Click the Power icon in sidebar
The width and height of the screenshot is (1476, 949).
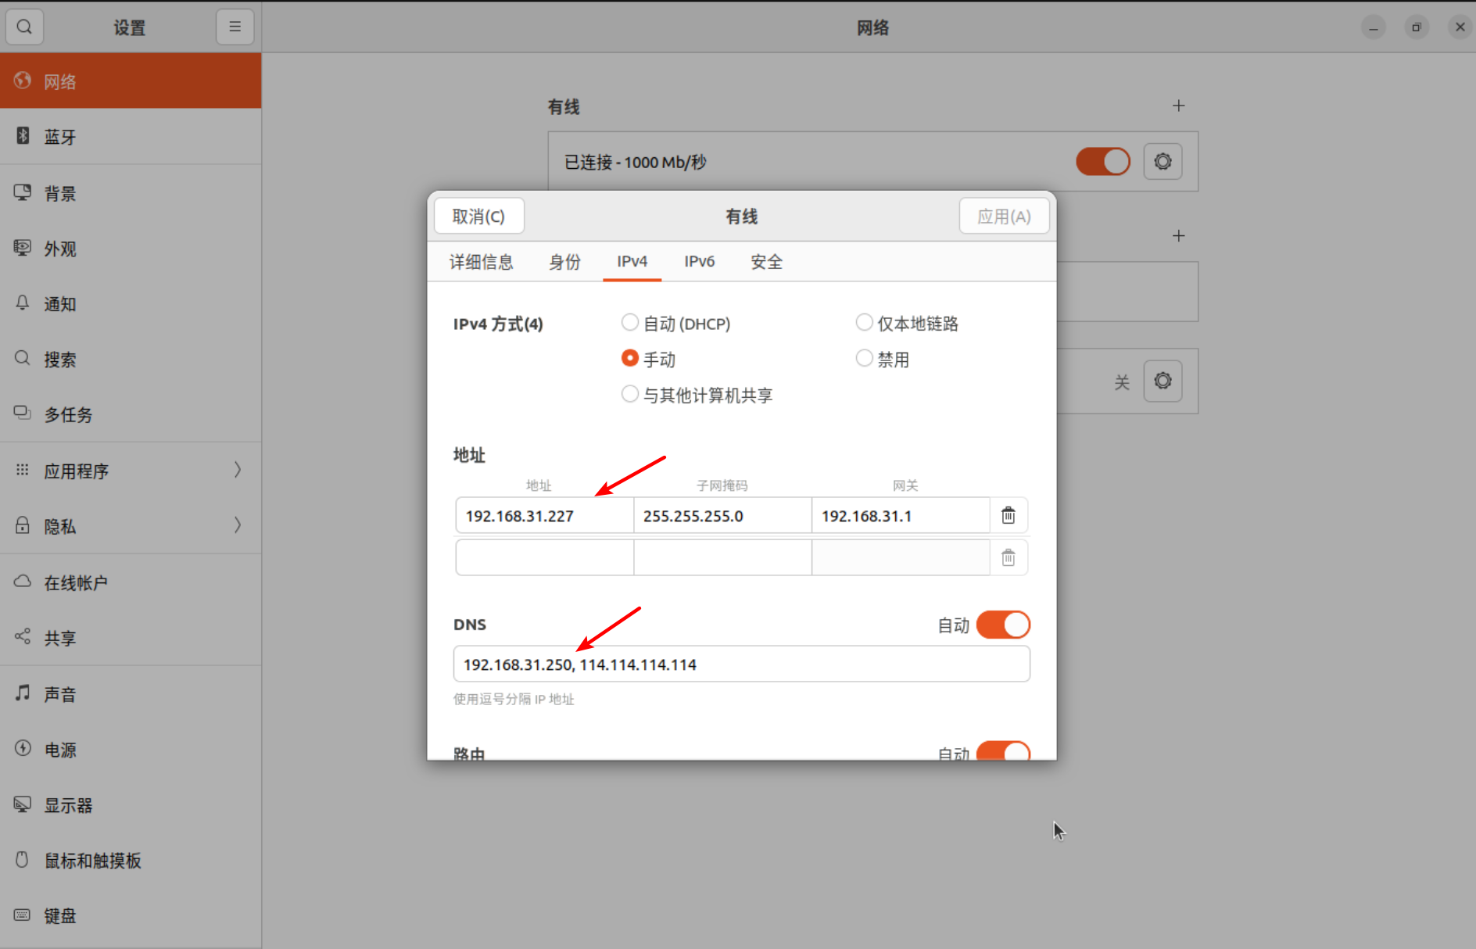(23, 748)
